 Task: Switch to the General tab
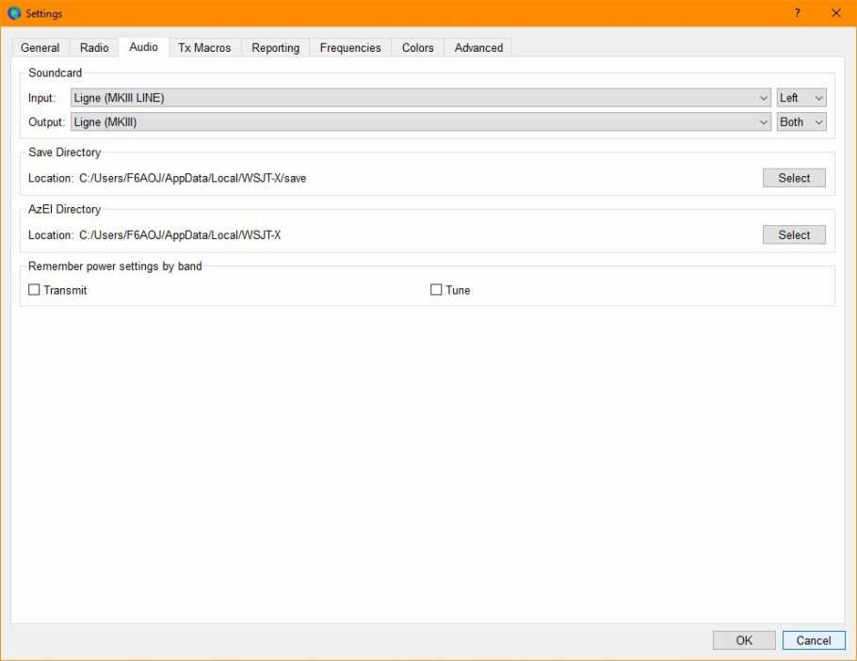(x=40, y=48)
